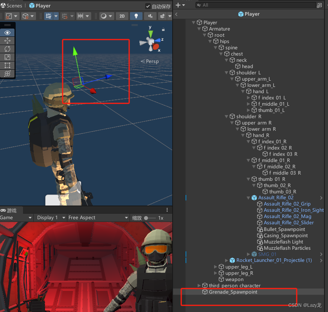Expand the f index 01 L node
Viewport: 328px width, 312px height.
(x=248, y=98)
